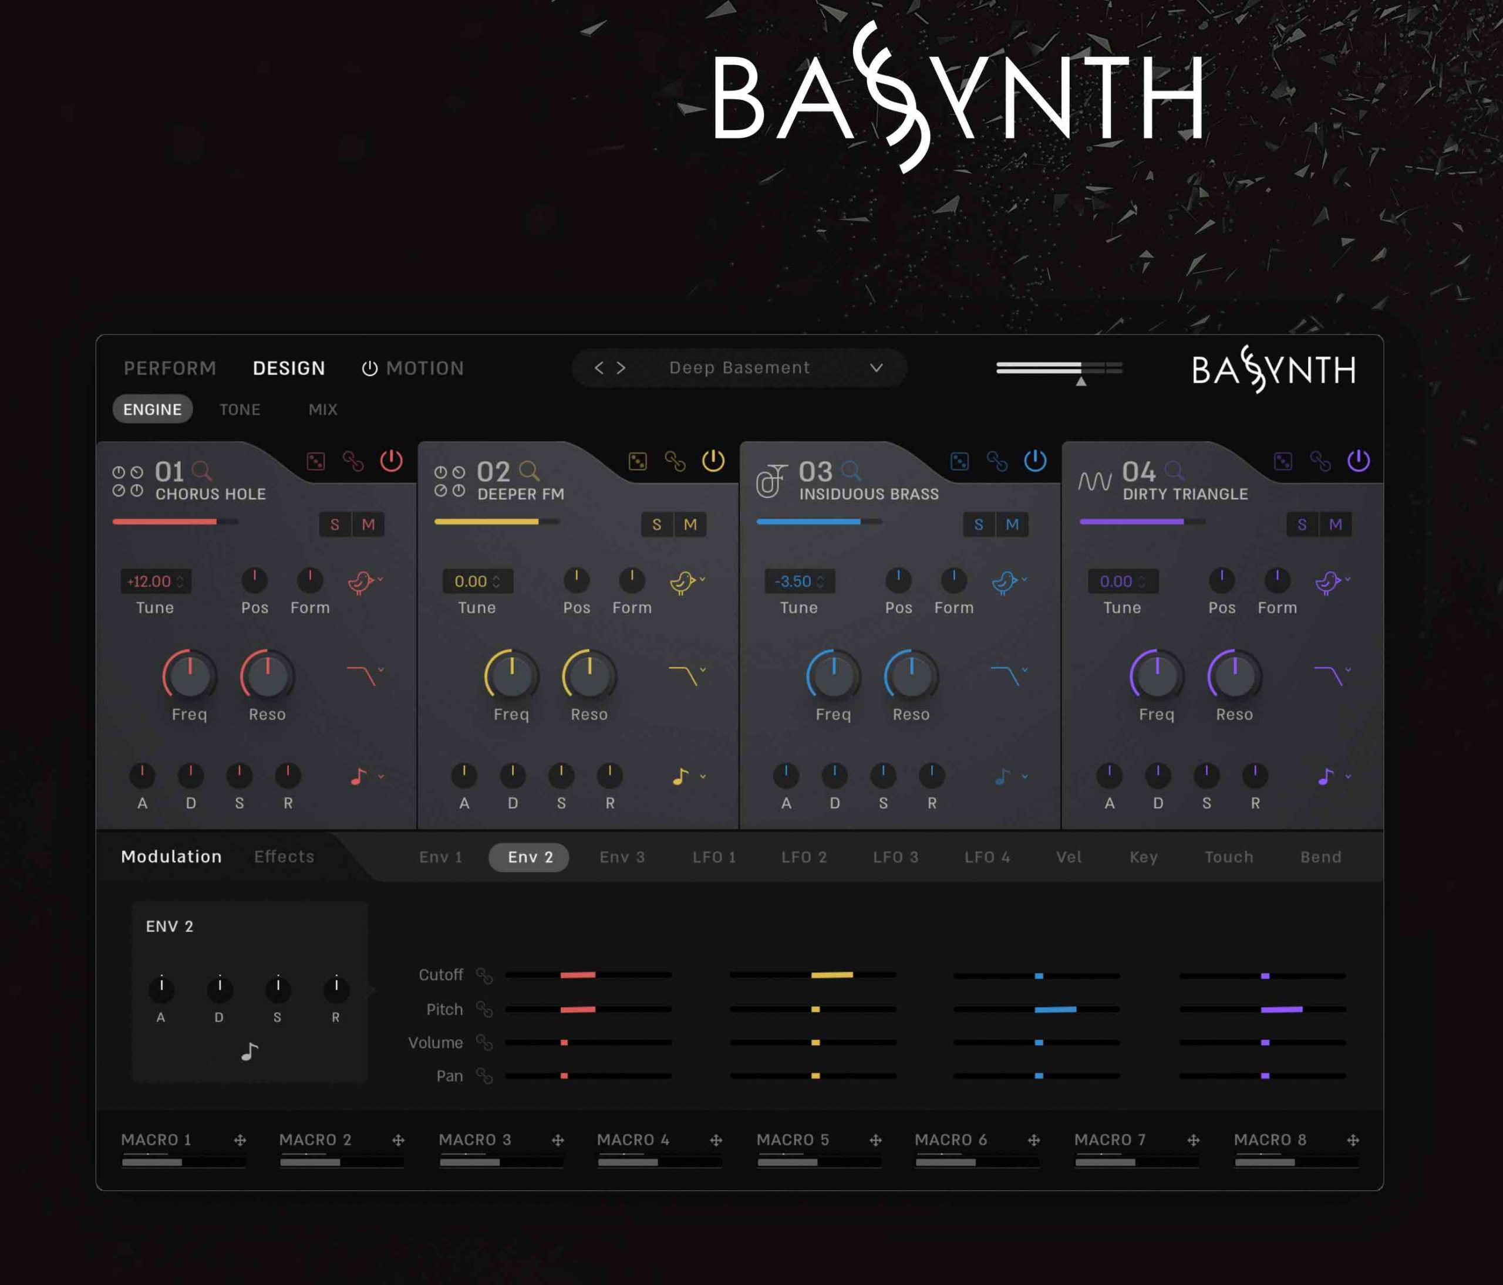Solo the Chorus Hole oscillator
The image size is (1503, 1285).
pos(335,524)
